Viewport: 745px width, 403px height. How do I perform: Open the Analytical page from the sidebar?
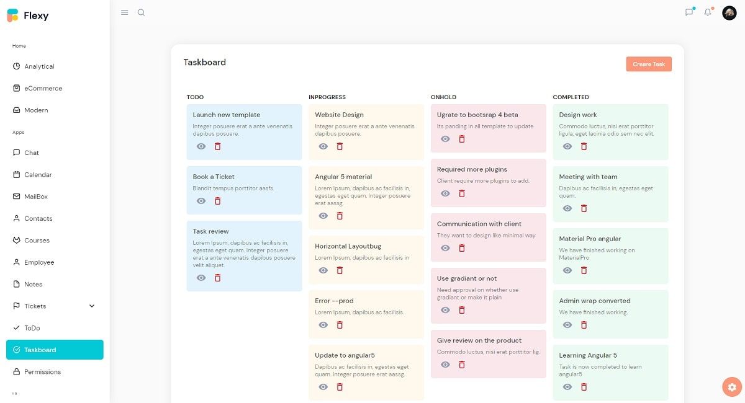[x=38, y=66]
